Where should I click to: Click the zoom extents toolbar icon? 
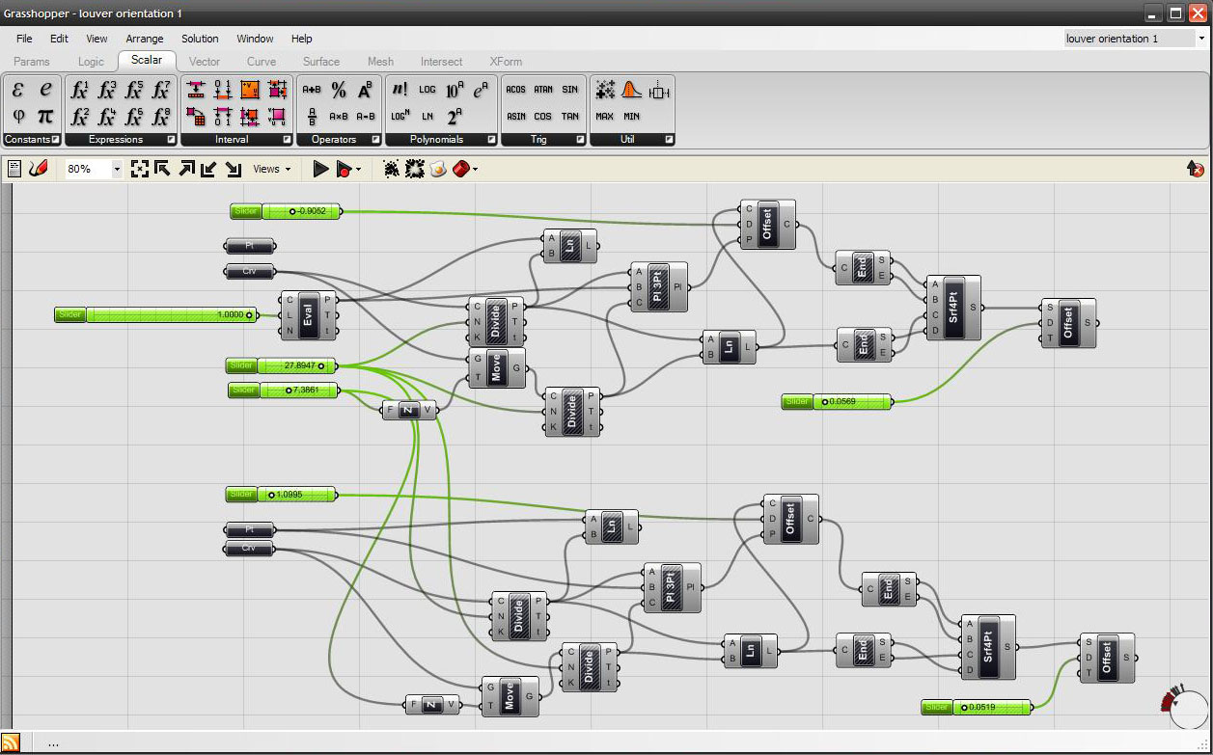140,169
